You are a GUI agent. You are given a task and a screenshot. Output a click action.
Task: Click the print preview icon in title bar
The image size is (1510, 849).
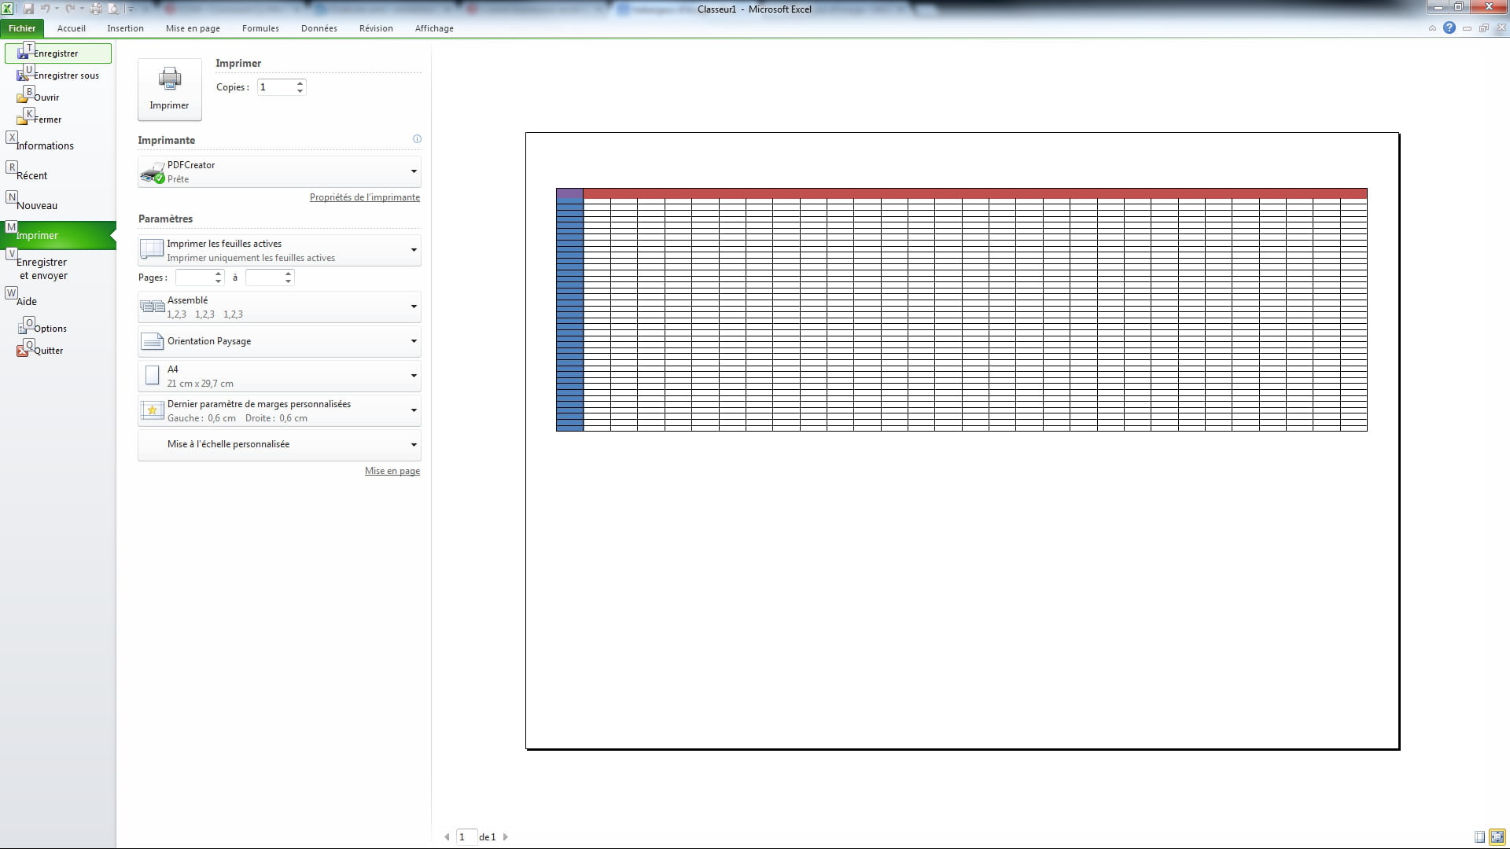tap(113, 9)
